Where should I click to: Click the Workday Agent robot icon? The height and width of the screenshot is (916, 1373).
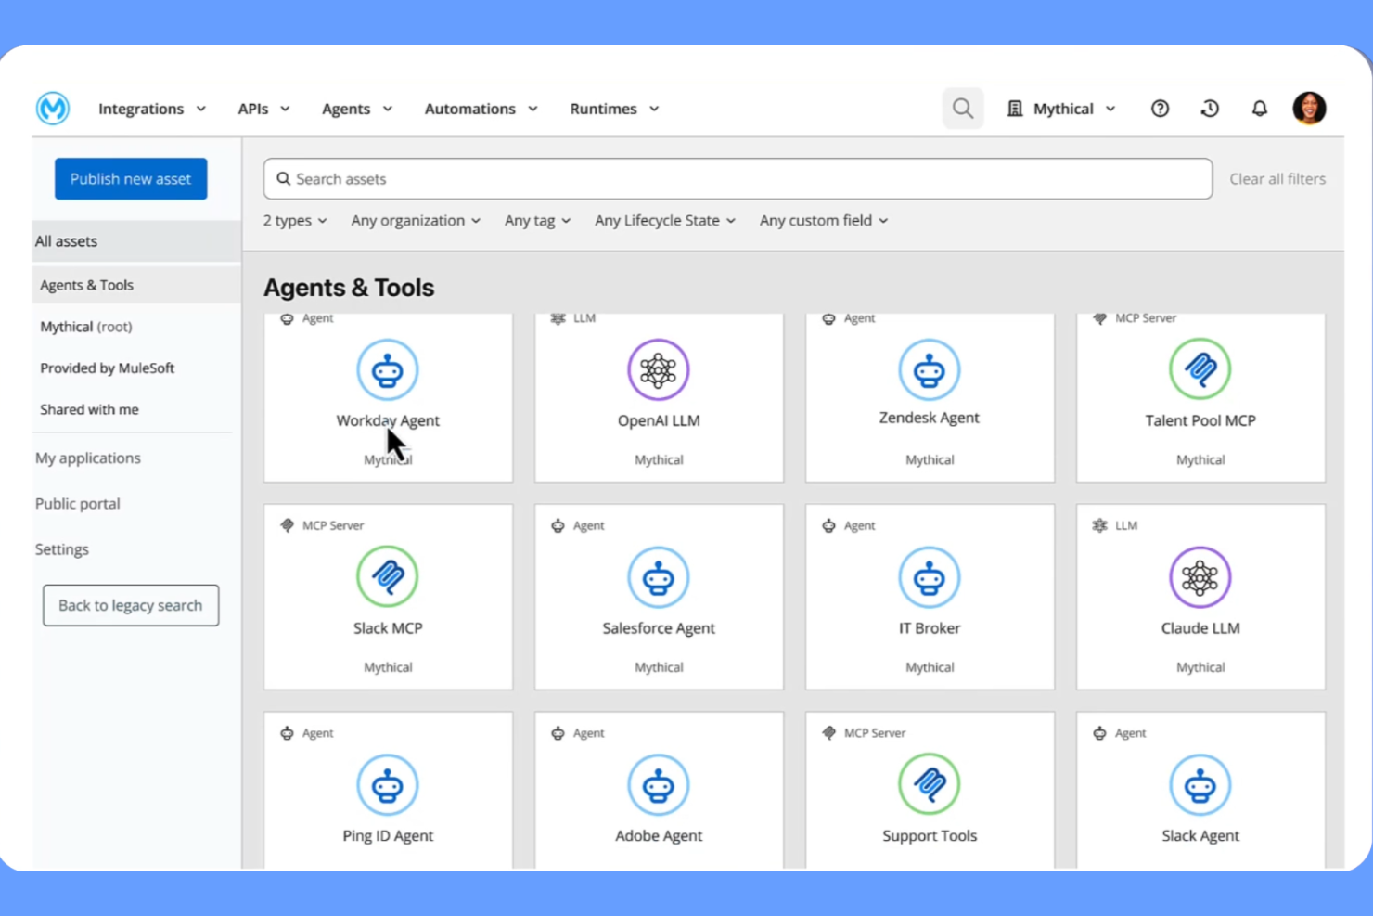(388, 369)
